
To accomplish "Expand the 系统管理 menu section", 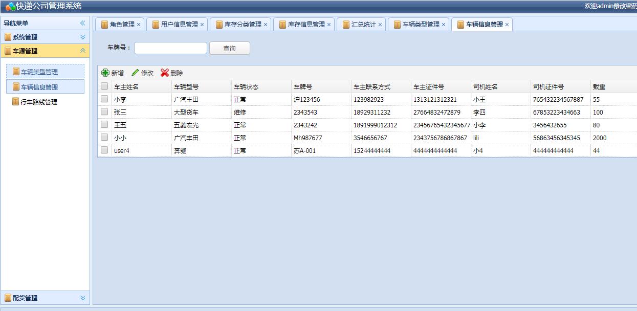I will pyautogui.click(x=83, y=37).
